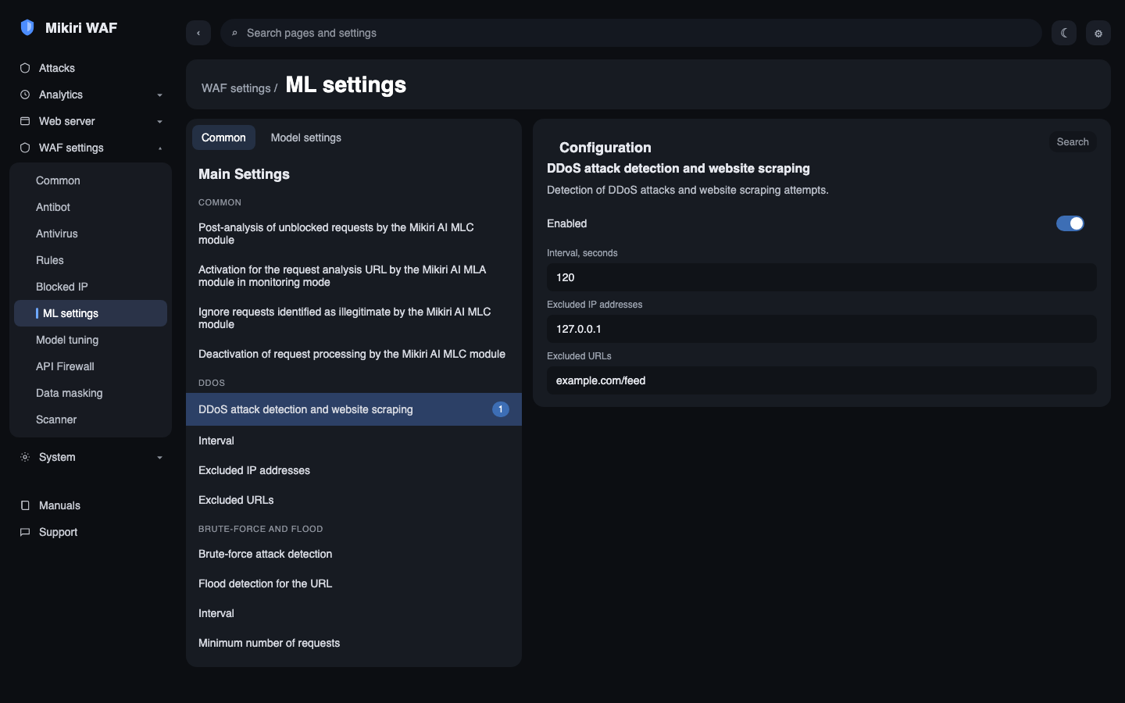1125x703 pixels.
Task: Click the Interval, seconds input field
Action: pyautogui.click(x=822, y=277)
